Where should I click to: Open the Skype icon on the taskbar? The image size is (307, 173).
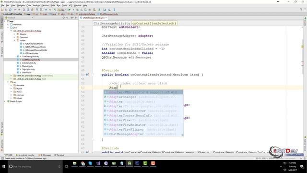[x=90, y=163]
